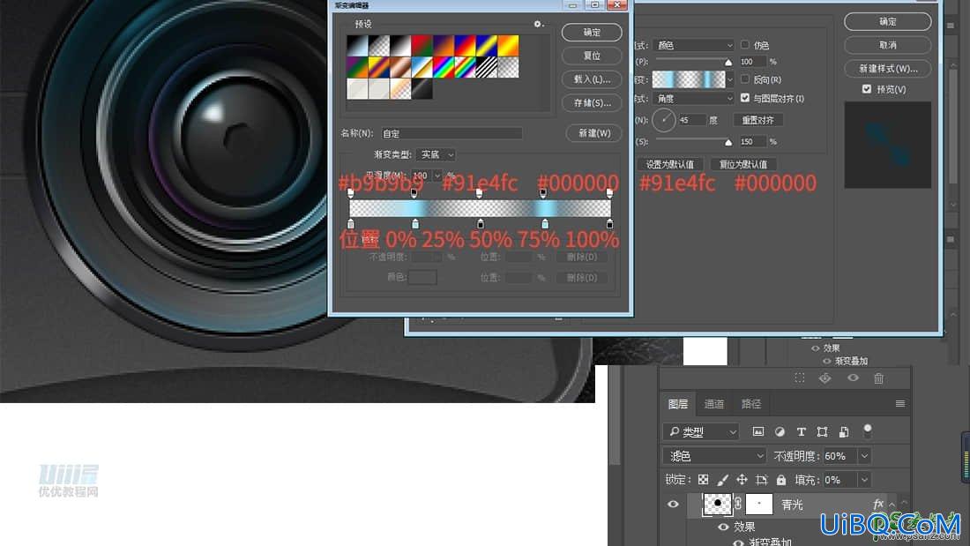Open the 不透明度 60% dropdown arrow

[864, 456]
